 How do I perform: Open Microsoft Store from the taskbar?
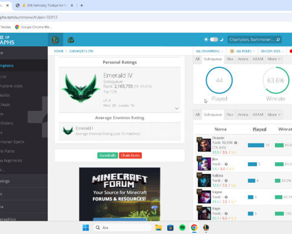(x=170, y=227)
